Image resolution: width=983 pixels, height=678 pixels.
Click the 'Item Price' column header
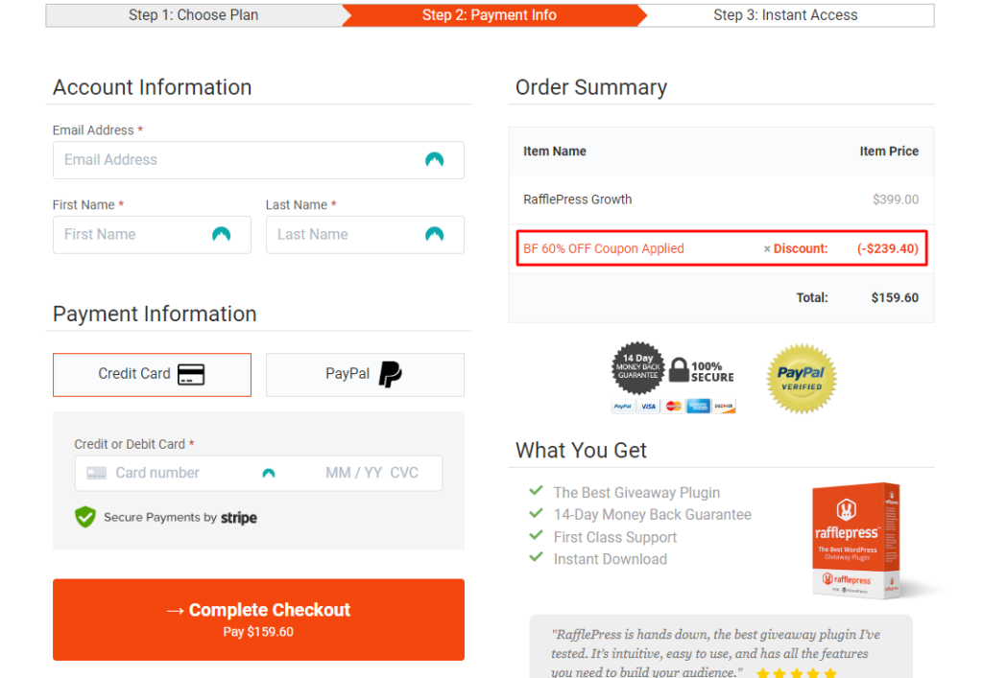(x=889, y=152)
